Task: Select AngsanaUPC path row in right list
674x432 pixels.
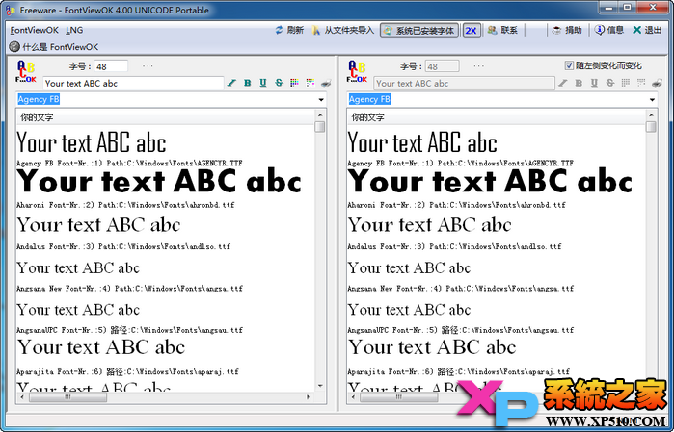Action: point(460,330)
